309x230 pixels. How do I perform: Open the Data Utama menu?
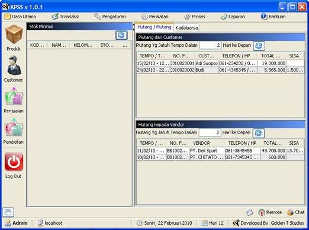[x=20, y=17]
